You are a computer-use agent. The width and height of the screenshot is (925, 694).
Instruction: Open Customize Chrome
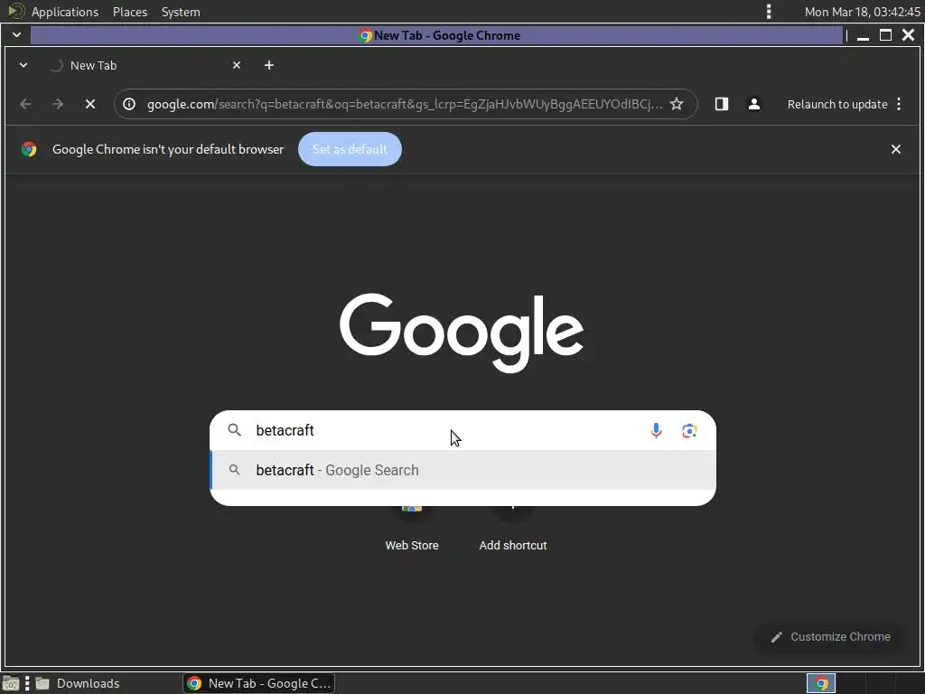click(830, 637)
